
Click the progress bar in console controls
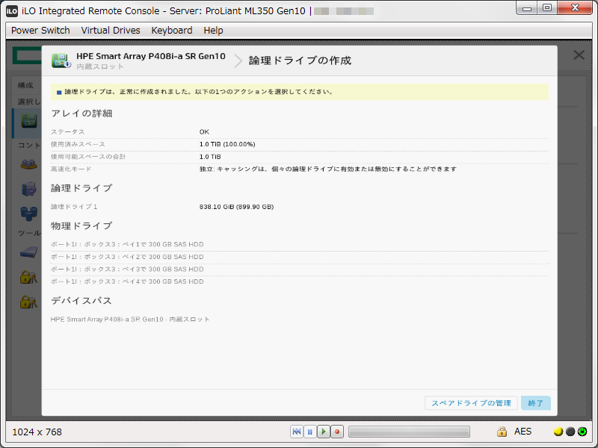409,431
